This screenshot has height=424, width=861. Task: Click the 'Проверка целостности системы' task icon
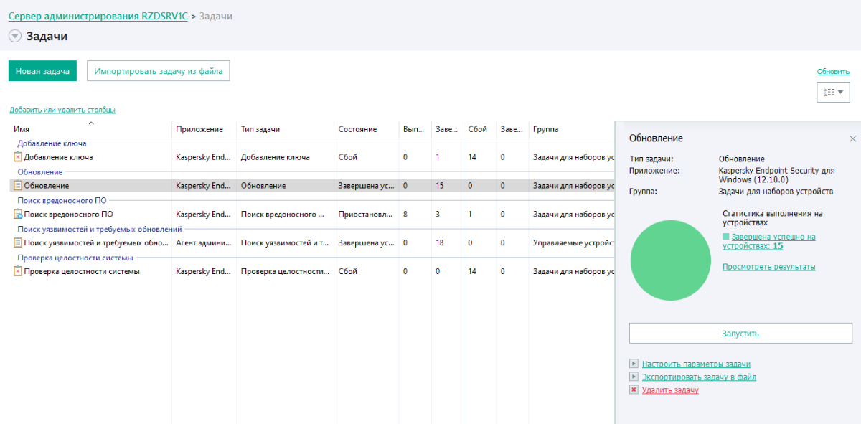18,272
